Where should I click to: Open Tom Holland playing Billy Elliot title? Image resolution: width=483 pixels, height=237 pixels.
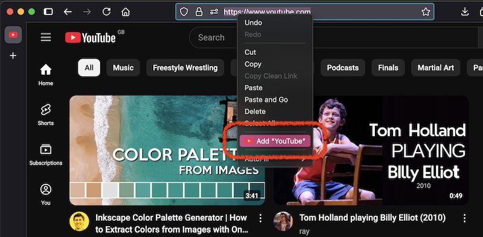(x=373, y=218)
